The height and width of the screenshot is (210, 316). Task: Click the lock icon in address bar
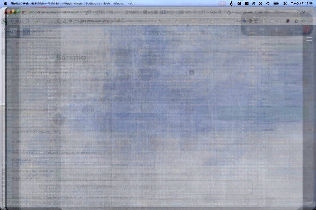[64, 21]
